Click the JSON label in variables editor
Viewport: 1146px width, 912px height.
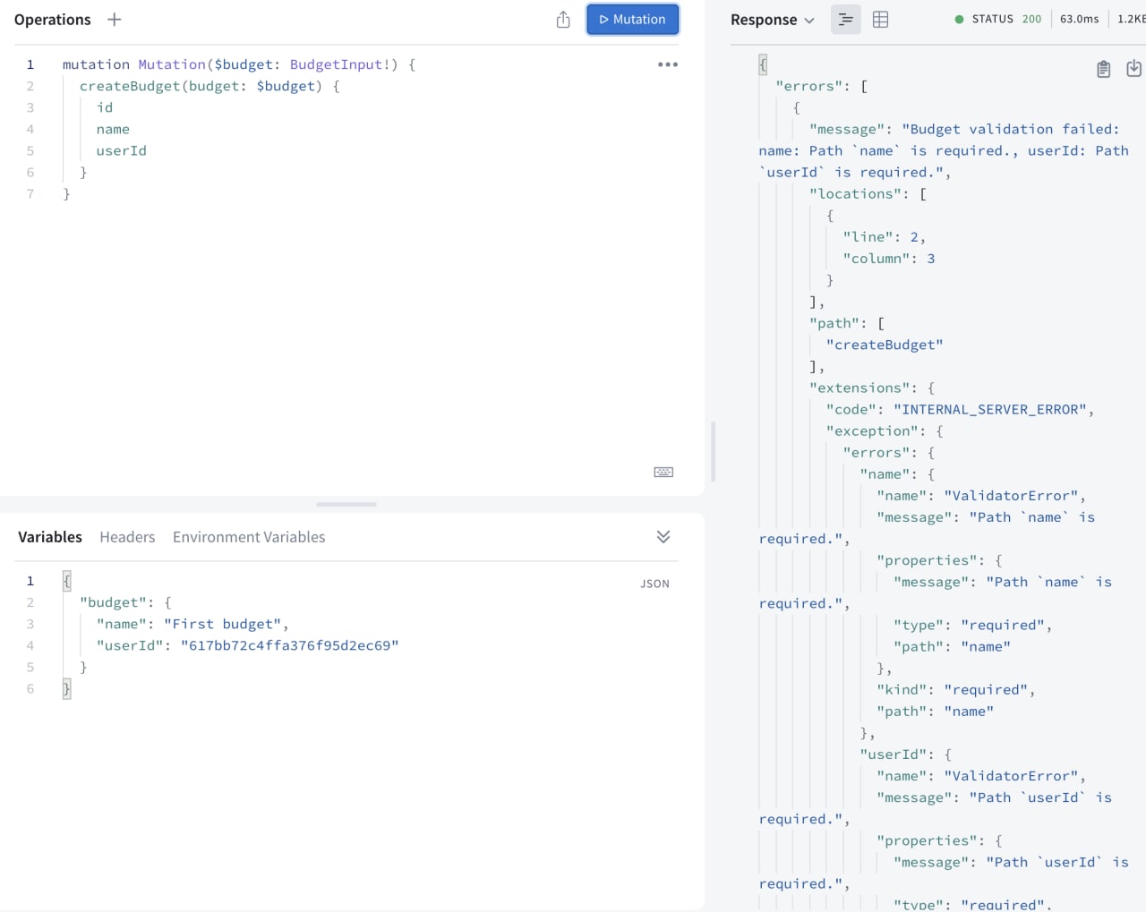click(x=654, y=584)
